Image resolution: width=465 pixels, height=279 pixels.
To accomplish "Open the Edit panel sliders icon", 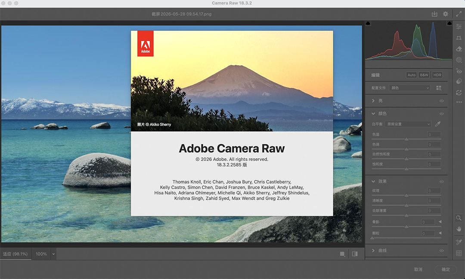I will [459, 27].
